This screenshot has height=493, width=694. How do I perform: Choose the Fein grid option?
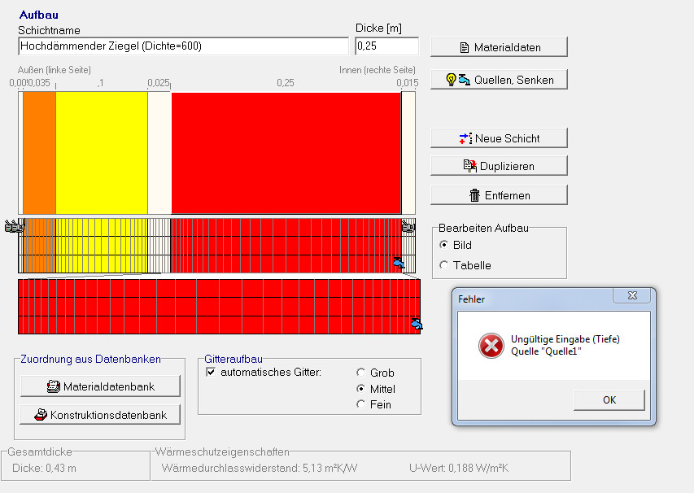tap(361, 404)
